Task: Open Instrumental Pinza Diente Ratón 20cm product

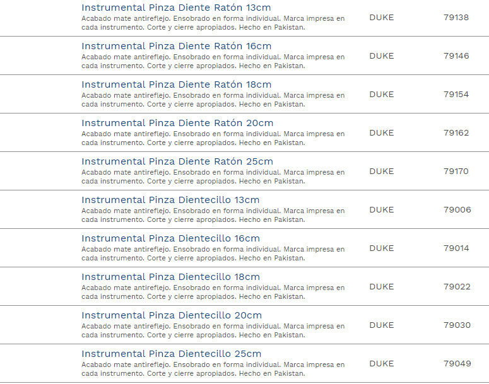Action: point(177,123)
